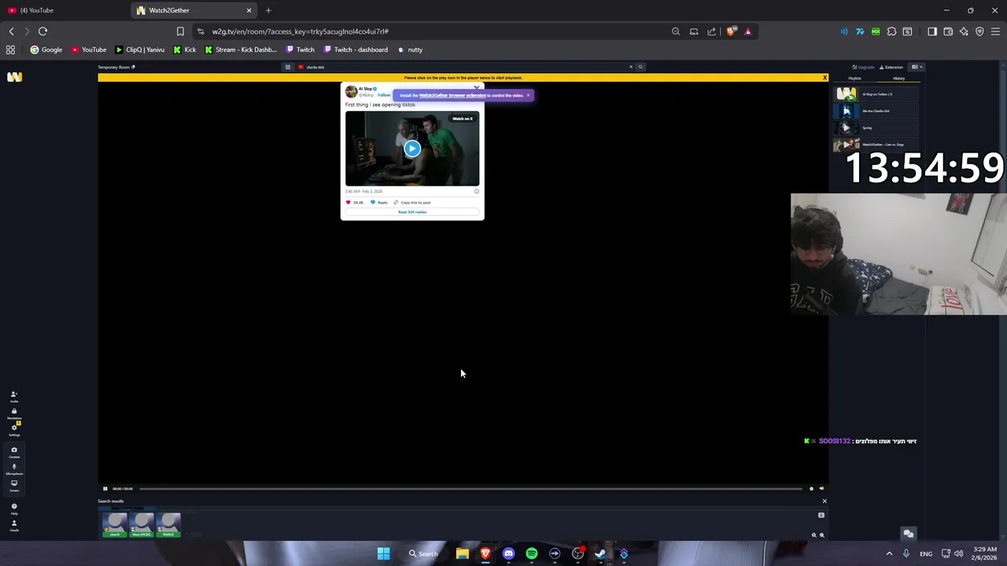The height and width of the screenshot is (566, 1007).
Task: Click the Upgrade link
Action: [x=864, y=67]
